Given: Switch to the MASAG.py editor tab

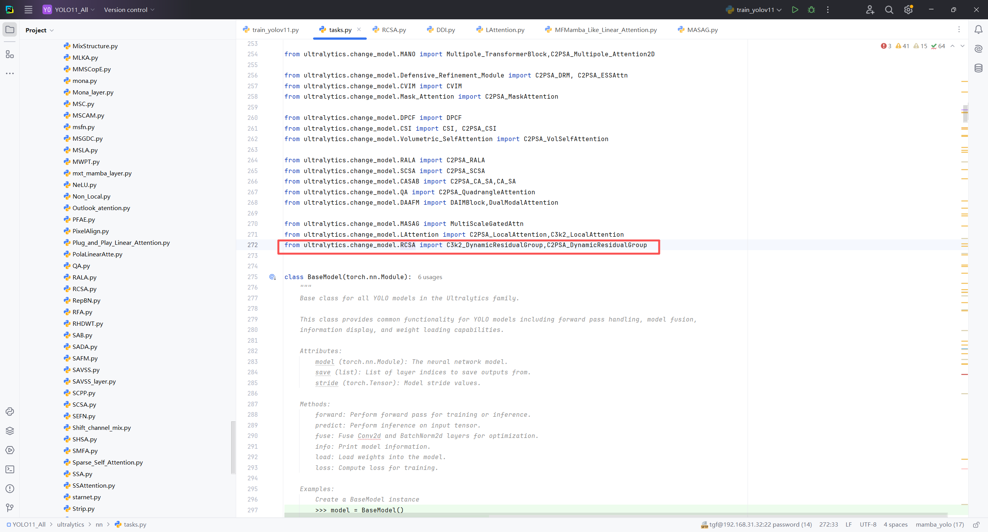Looking at the screenshot, I should tap(702, 30).
